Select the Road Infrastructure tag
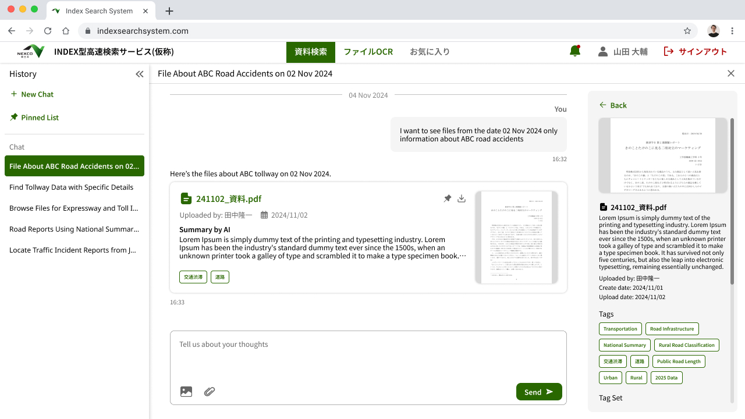Viewport: 745px width, 419px height. coord(672,329)
